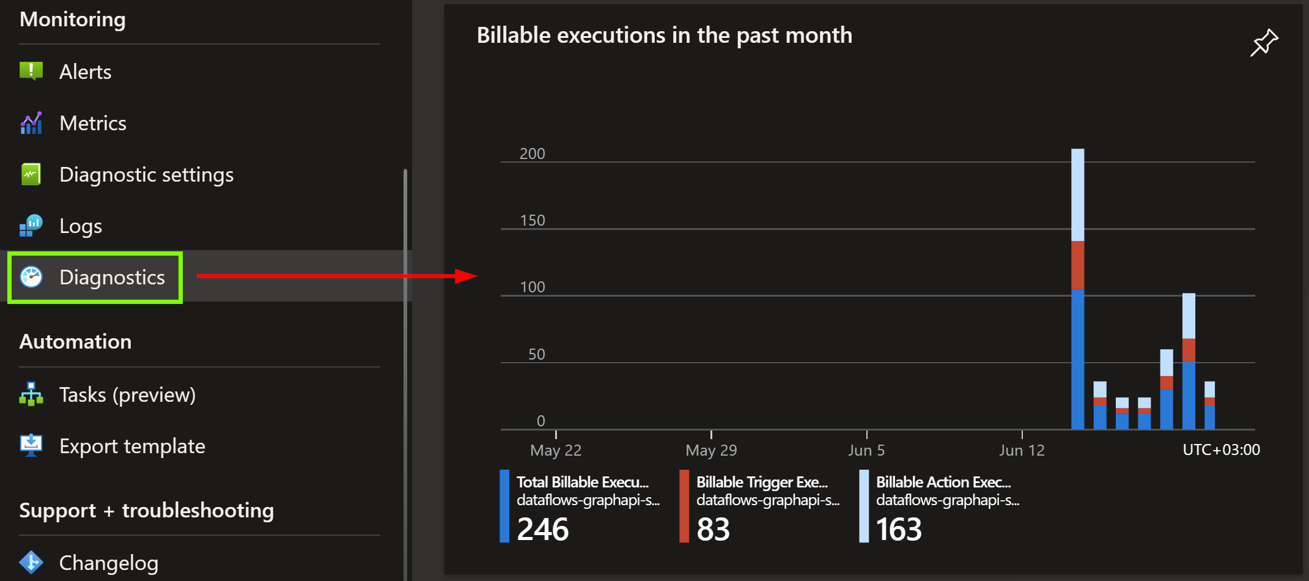Open the Metrics menu item

pos(93,124)
